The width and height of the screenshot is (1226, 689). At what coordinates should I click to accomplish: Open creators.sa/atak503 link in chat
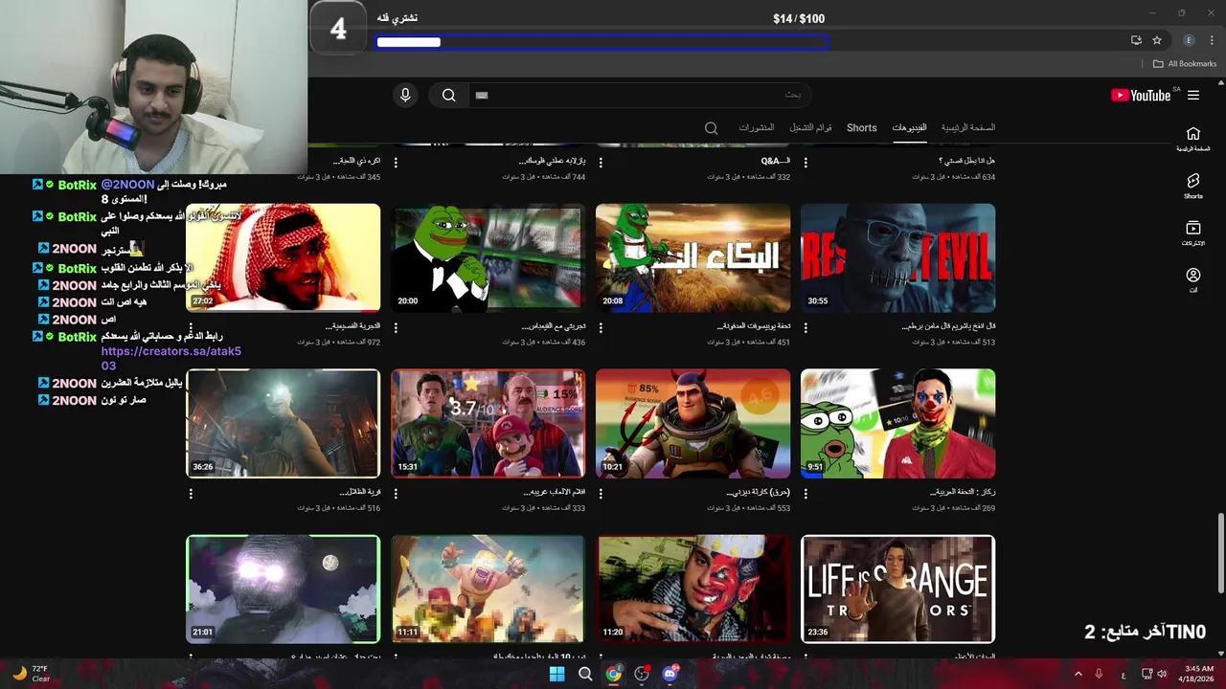tap(171, 358)
